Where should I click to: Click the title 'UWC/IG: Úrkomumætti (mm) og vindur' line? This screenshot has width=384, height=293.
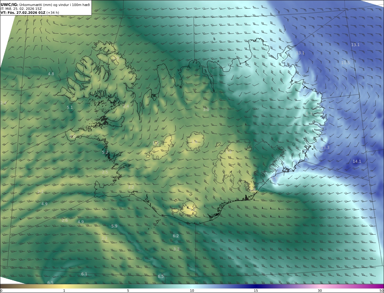tap(45, 5)
